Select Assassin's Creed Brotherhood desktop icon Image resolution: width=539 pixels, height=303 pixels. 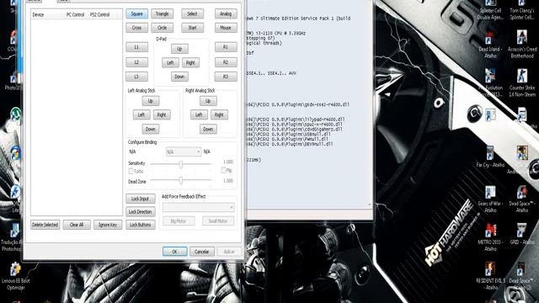point(522,45)
